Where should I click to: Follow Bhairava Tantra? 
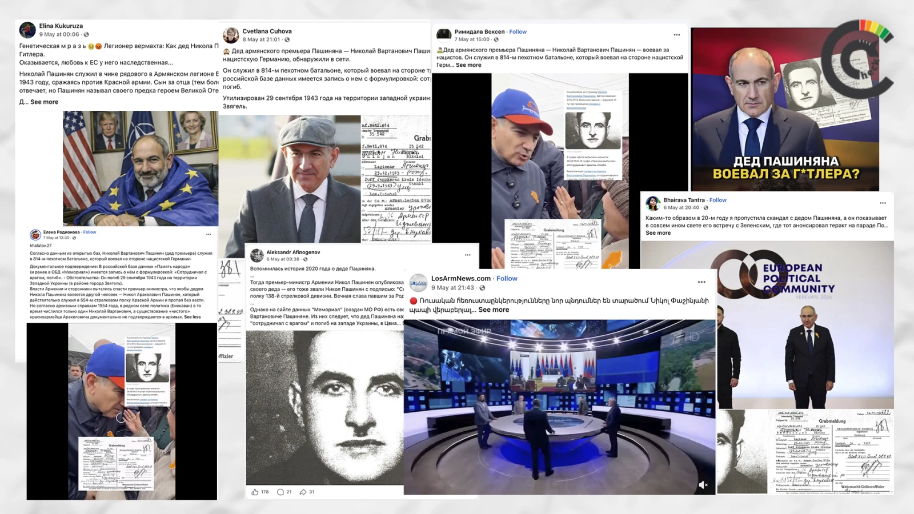[x=717, y=200]
